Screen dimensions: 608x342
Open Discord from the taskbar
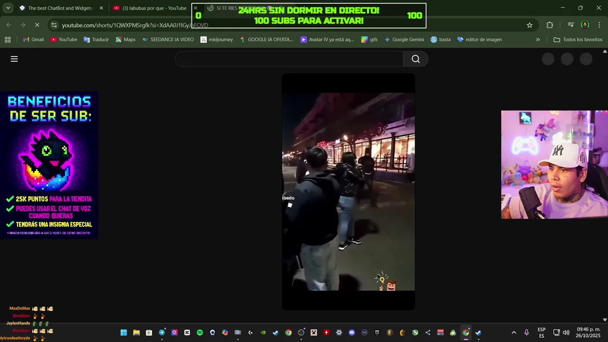coord(351,332)
